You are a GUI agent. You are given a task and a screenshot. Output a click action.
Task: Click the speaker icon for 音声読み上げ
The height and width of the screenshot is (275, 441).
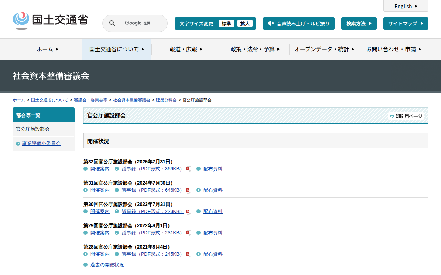click(270, 23)
